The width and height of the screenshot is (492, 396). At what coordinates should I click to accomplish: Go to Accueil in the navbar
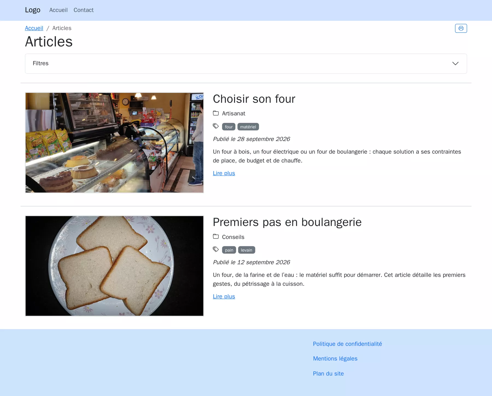[58, 10]
